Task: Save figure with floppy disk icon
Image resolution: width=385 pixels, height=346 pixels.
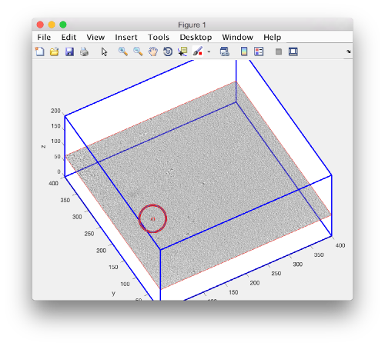Action: 69,52
